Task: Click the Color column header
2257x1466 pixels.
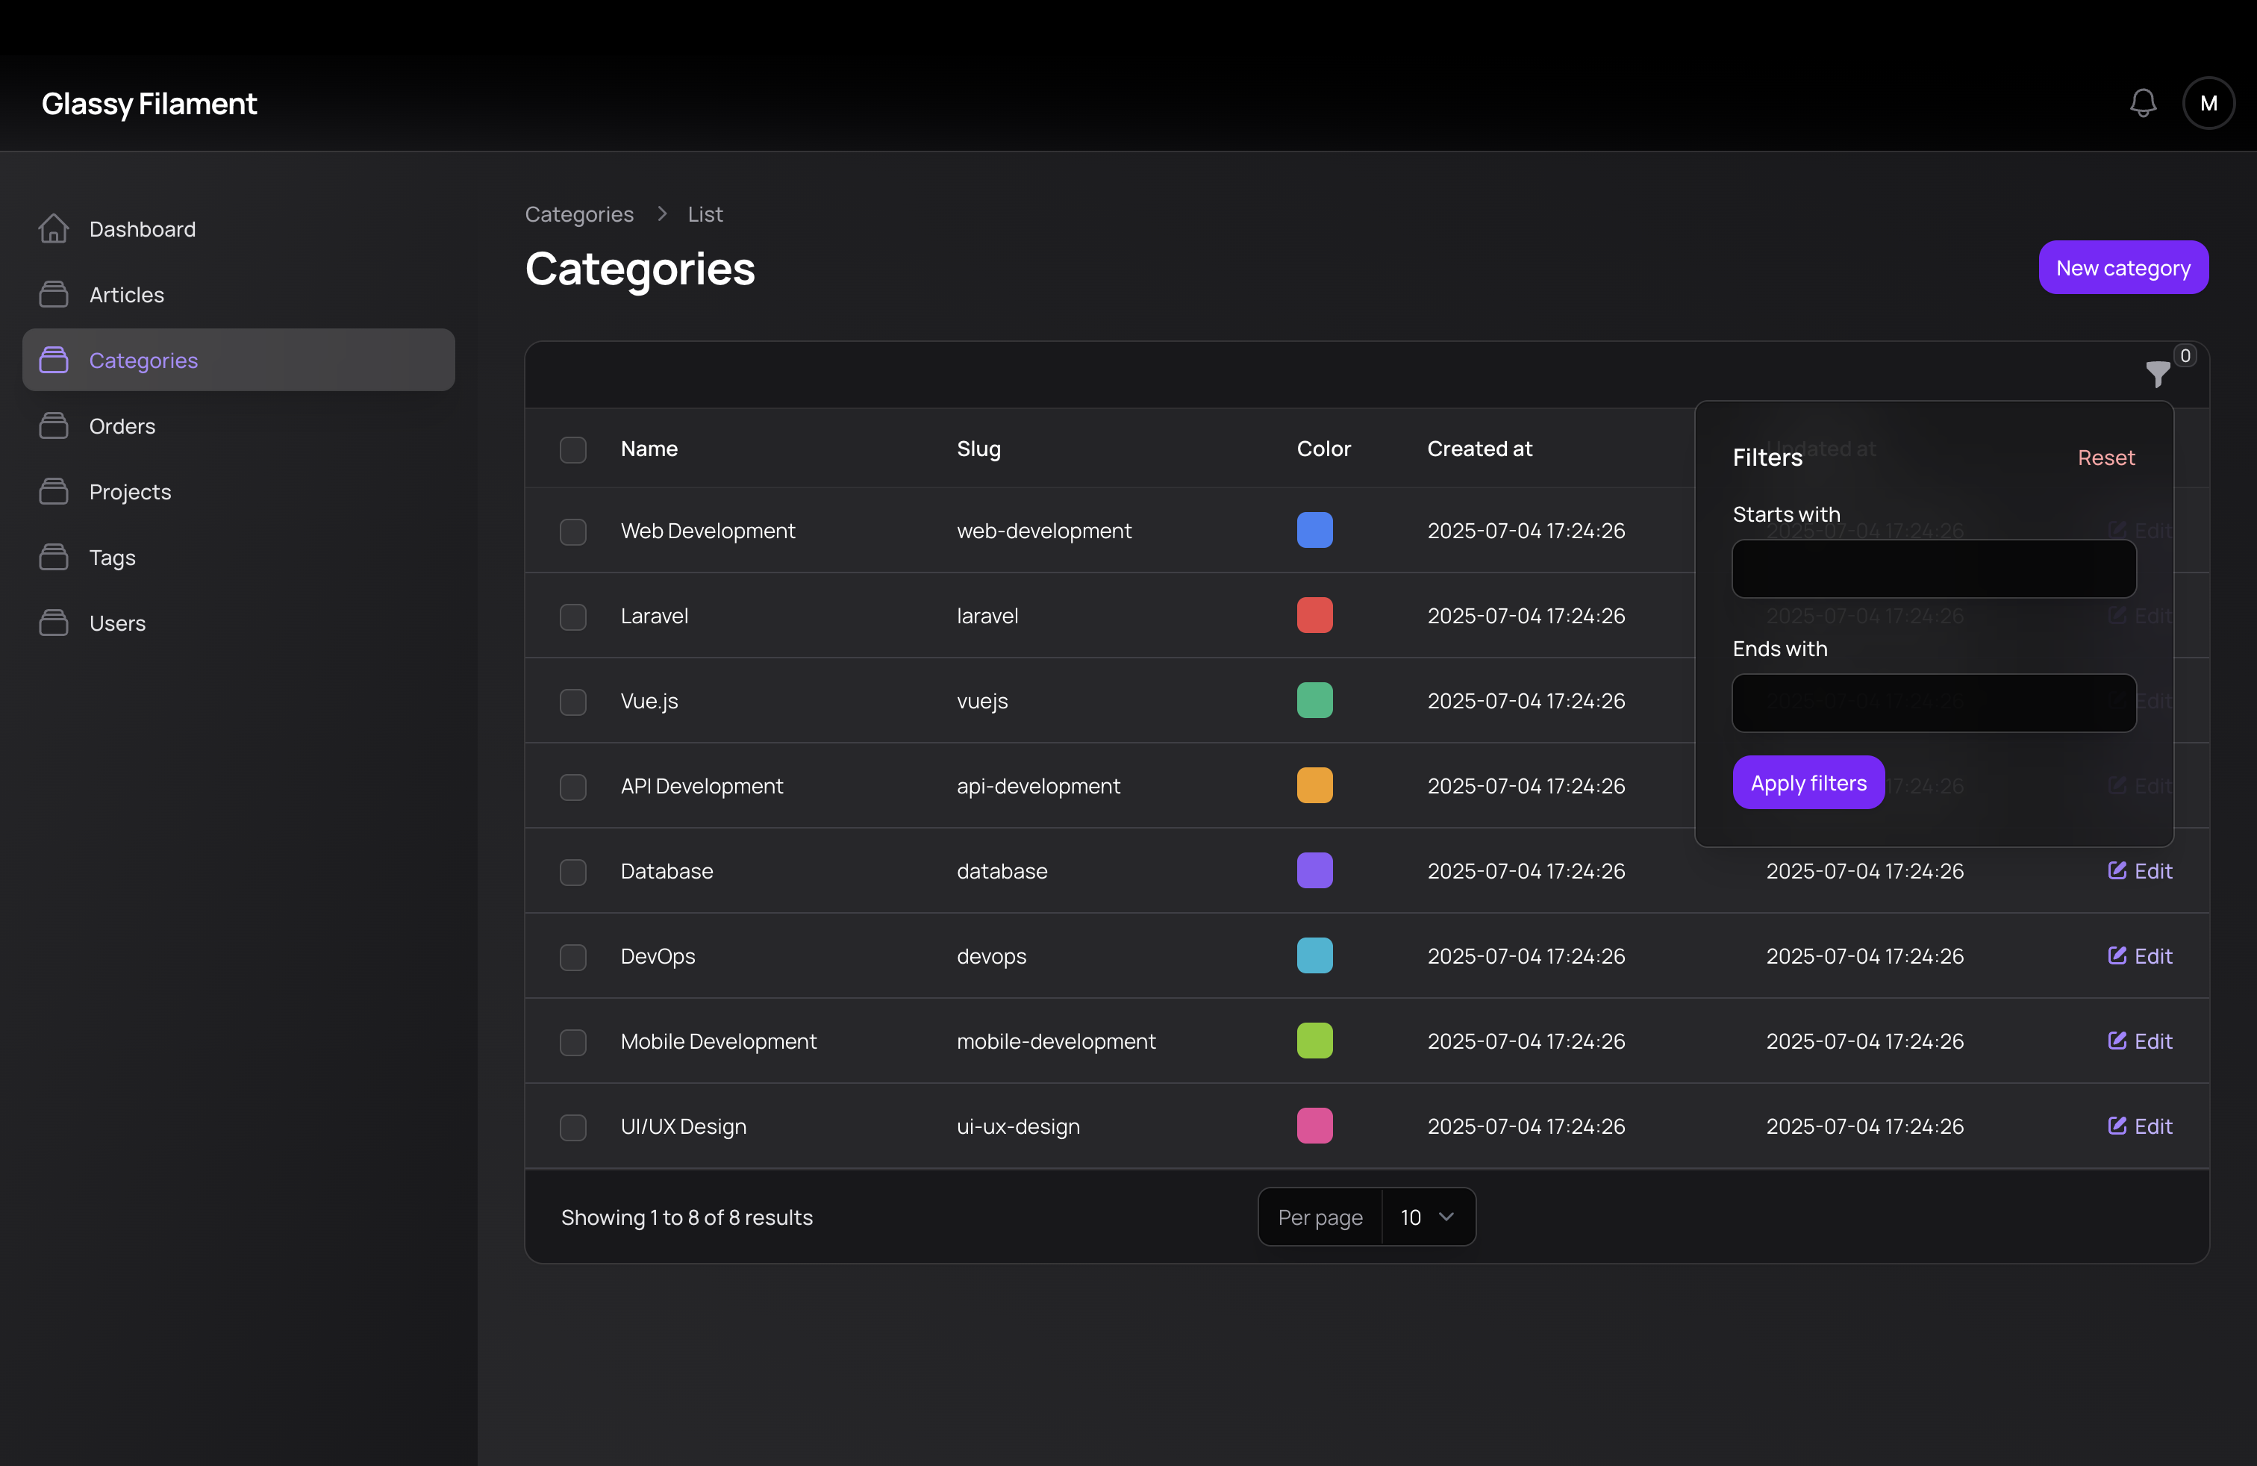Action: (x=1323, y=449)
